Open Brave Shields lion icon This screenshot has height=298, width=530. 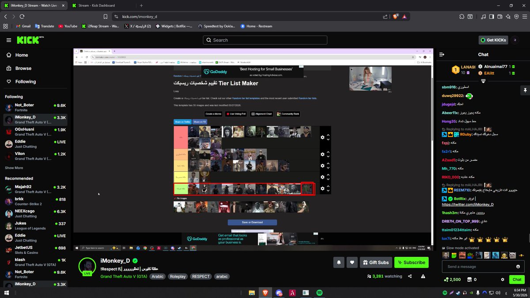pos(395,16)
